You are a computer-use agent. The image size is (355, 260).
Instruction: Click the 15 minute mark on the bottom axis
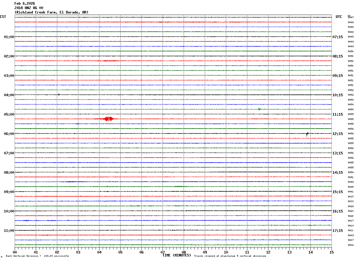[x=332, y=252]
